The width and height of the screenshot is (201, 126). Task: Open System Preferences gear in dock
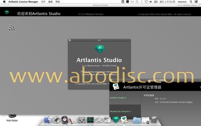point(82,120)
